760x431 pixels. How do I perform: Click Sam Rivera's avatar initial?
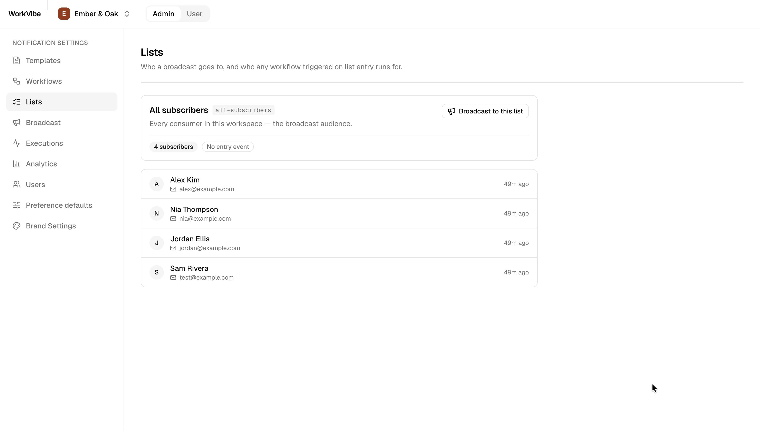pos(157,272)
